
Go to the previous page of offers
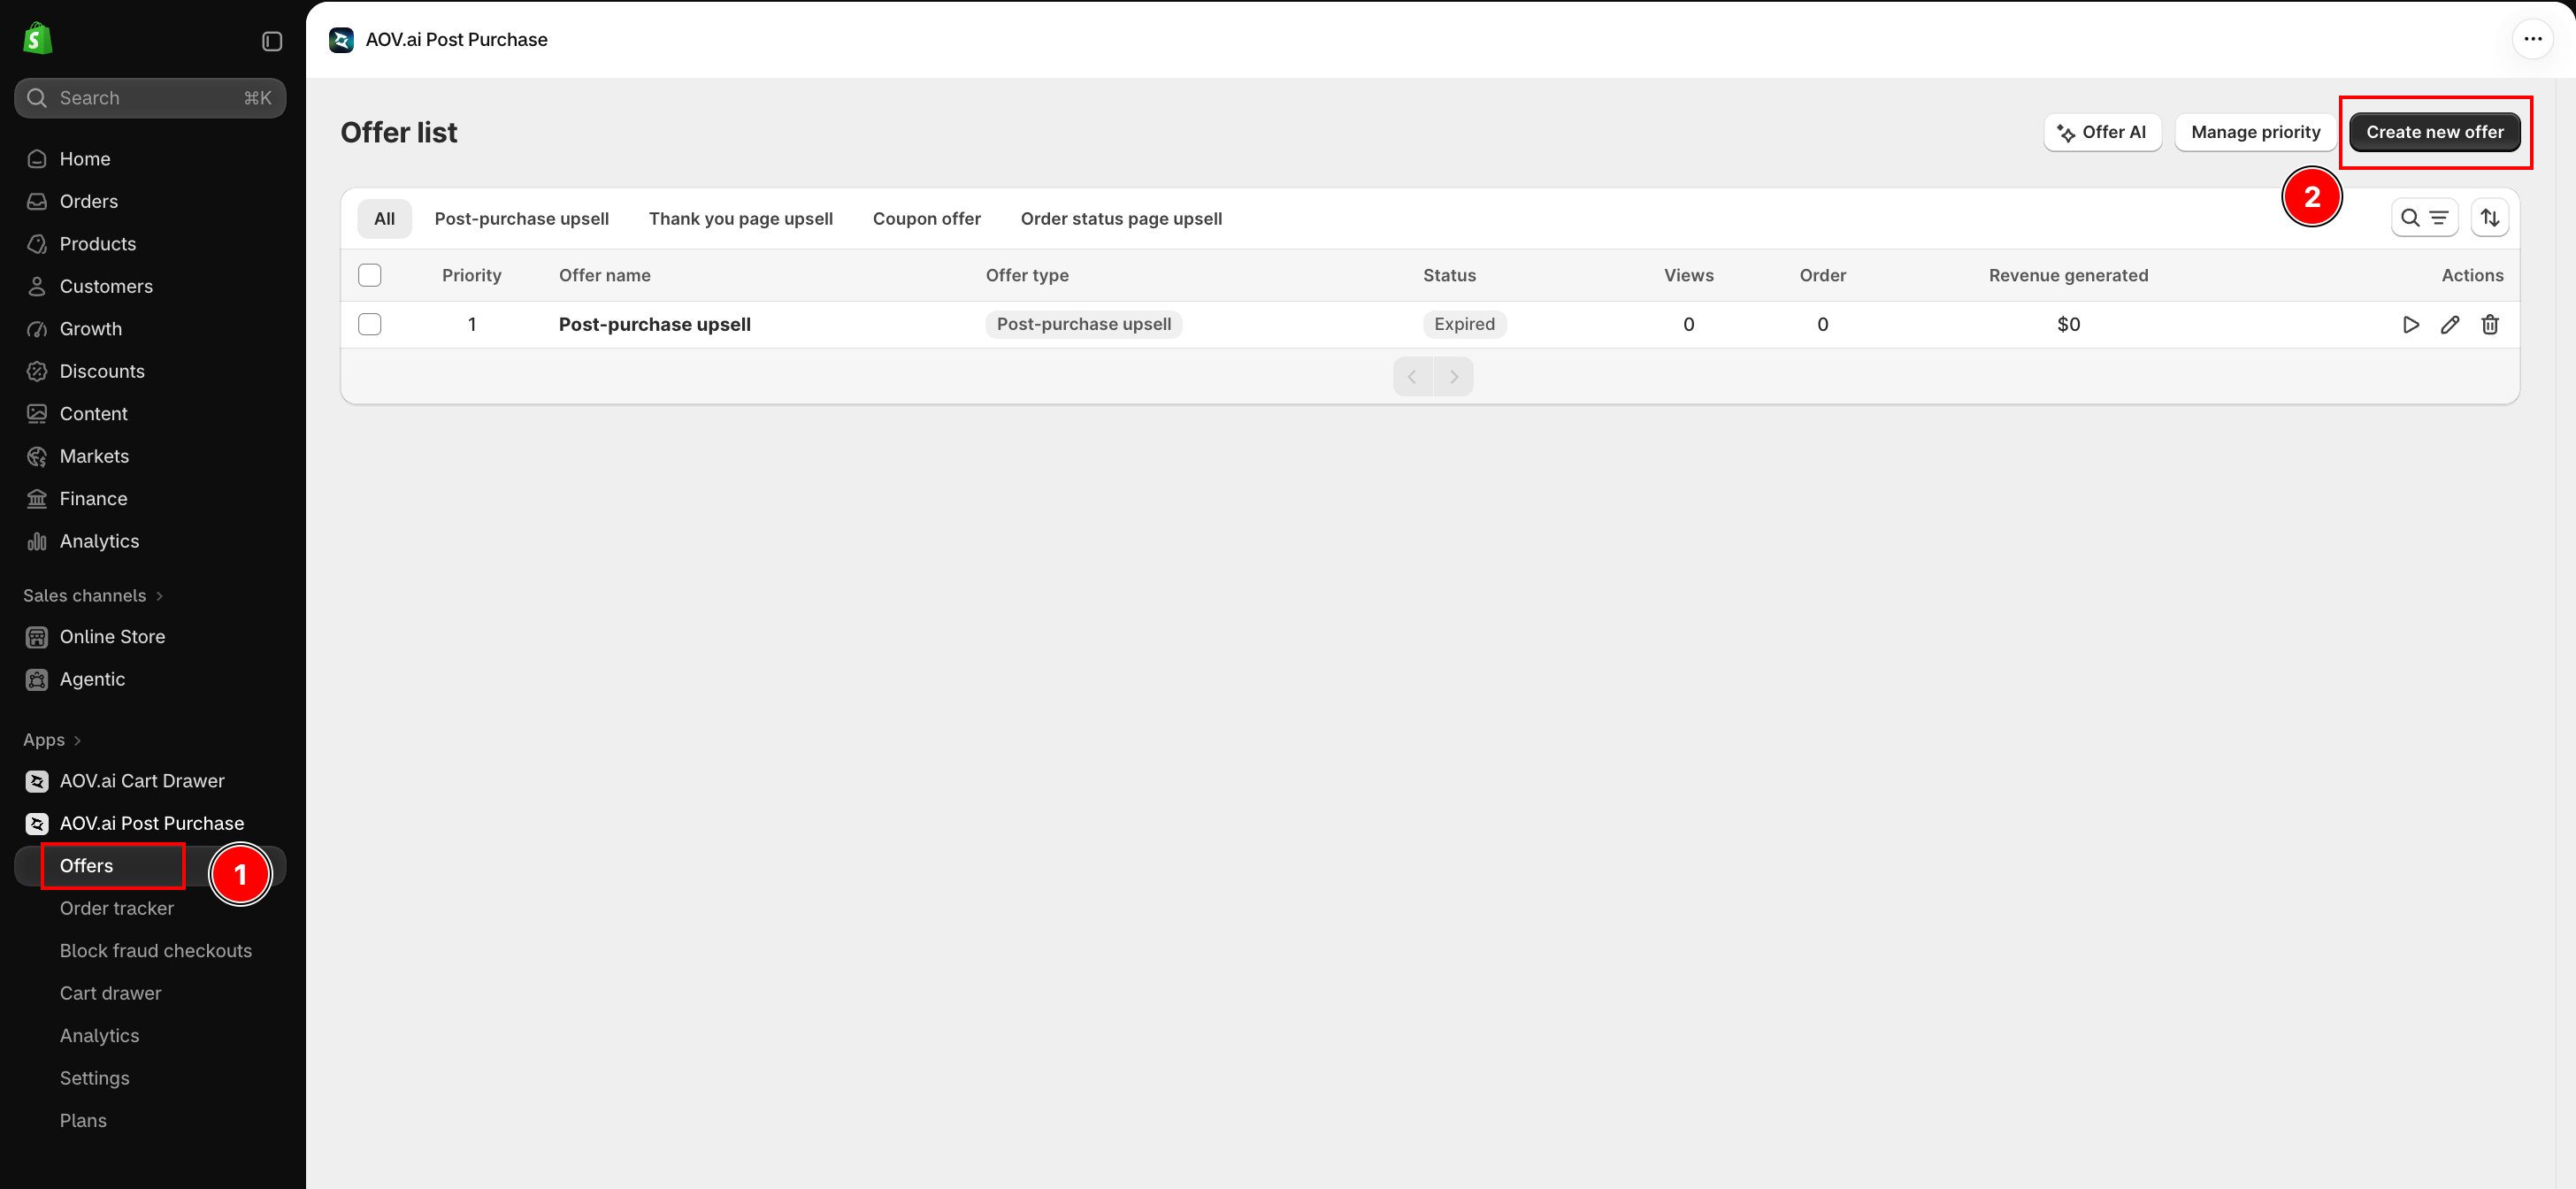1412,377
